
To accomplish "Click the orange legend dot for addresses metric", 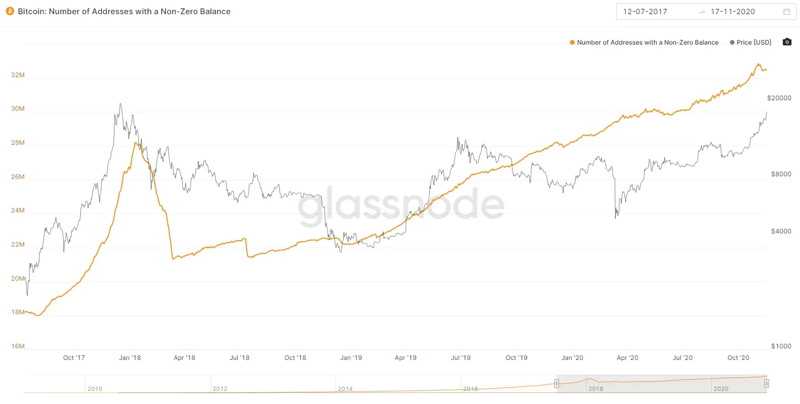I will (572, 42).
